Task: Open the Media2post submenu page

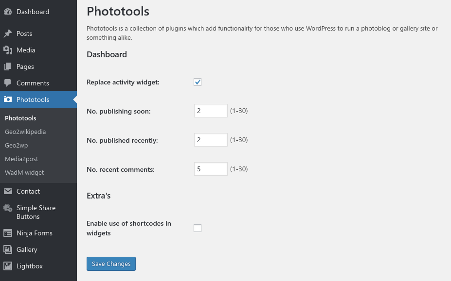Action: 21,159
